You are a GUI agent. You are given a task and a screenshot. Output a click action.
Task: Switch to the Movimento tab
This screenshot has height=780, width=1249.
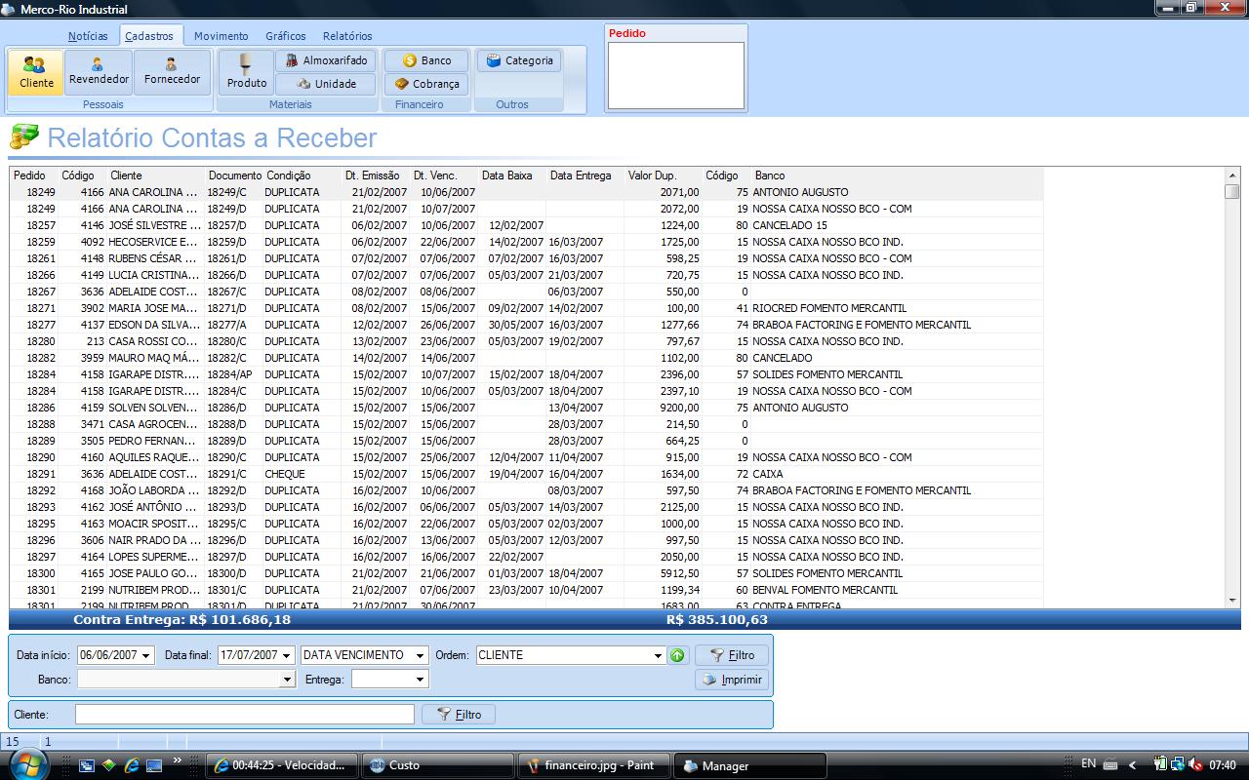coord(221,36)
